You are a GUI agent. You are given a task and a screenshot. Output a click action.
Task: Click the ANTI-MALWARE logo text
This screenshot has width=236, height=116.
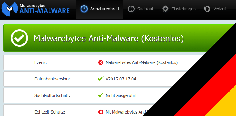click(45, 11)
